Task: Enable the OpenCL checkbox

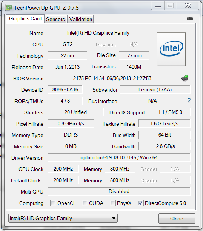Action: pyautogui.click(x=53, y=203)
